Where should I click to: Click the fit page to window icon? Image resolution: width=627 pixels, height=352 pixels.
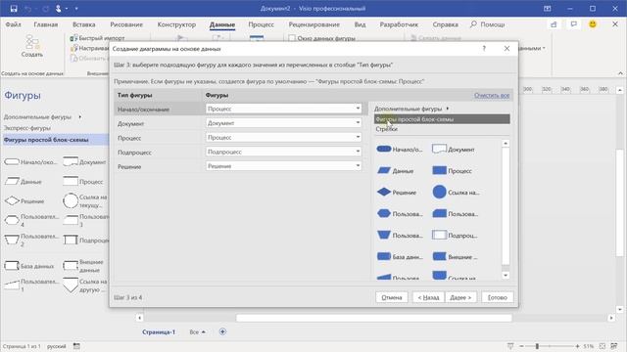pos(603,346)
